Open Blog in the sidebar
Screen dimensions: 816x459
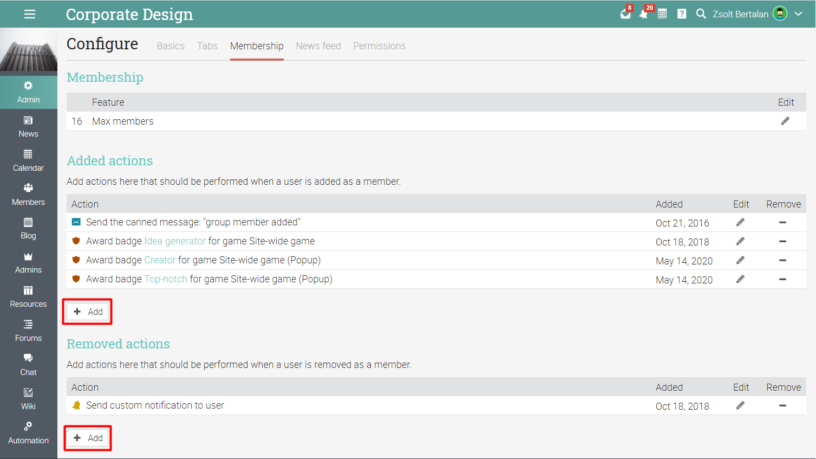(x=29, y=228)
